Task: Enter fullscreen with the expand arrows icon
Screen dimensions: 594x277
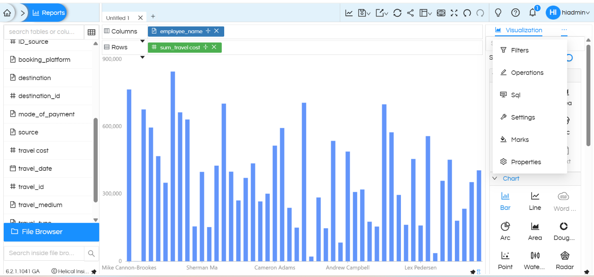Action: coord(454,13)
